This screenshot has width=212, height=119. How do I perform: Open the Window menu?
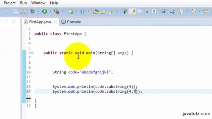coord(38,3)
